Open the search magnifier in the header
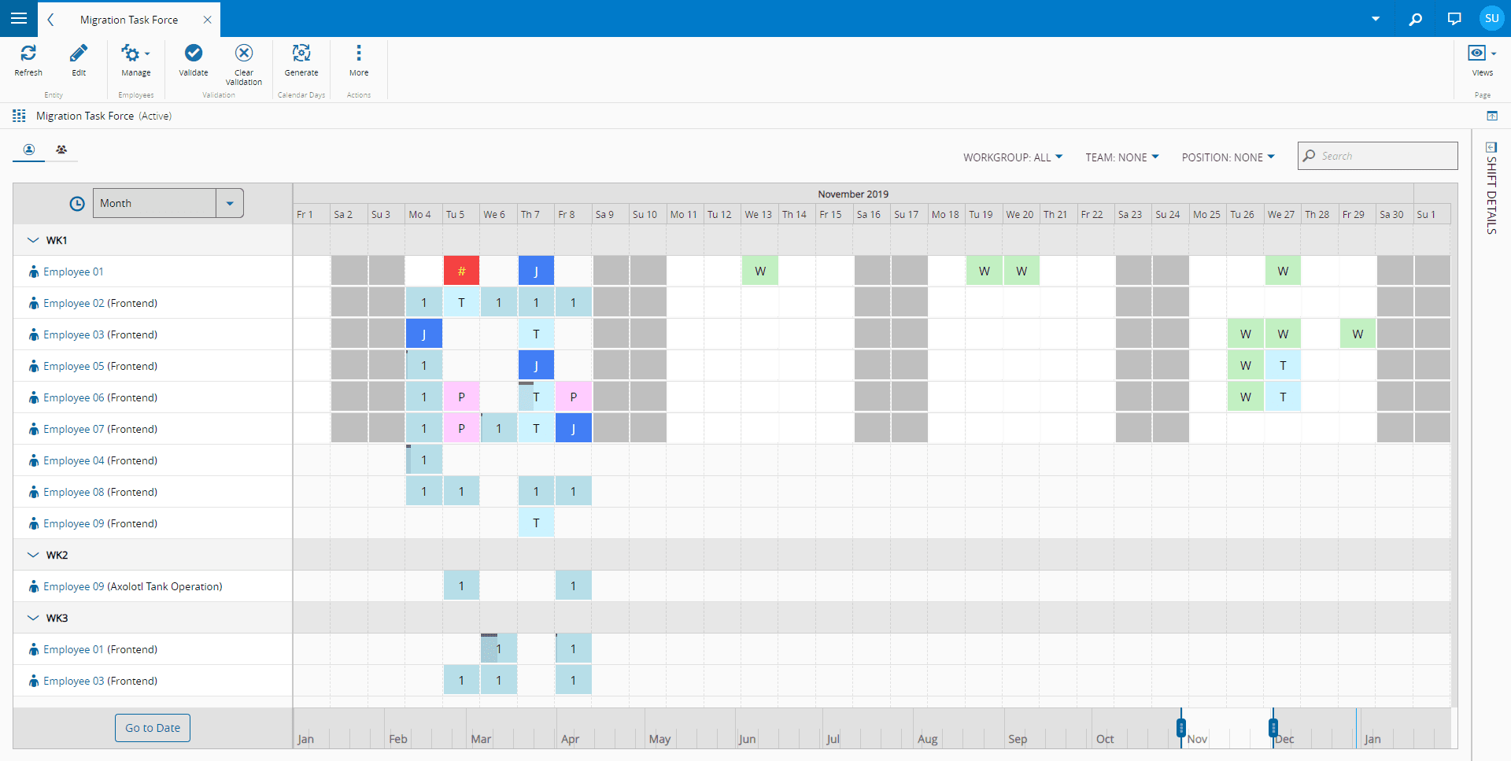 (1416, 19)
